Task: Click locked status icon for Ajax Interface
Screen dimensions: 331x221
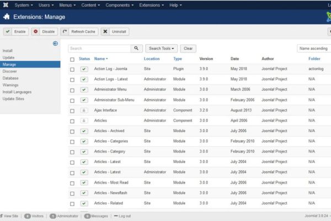Action: [84, 110]
